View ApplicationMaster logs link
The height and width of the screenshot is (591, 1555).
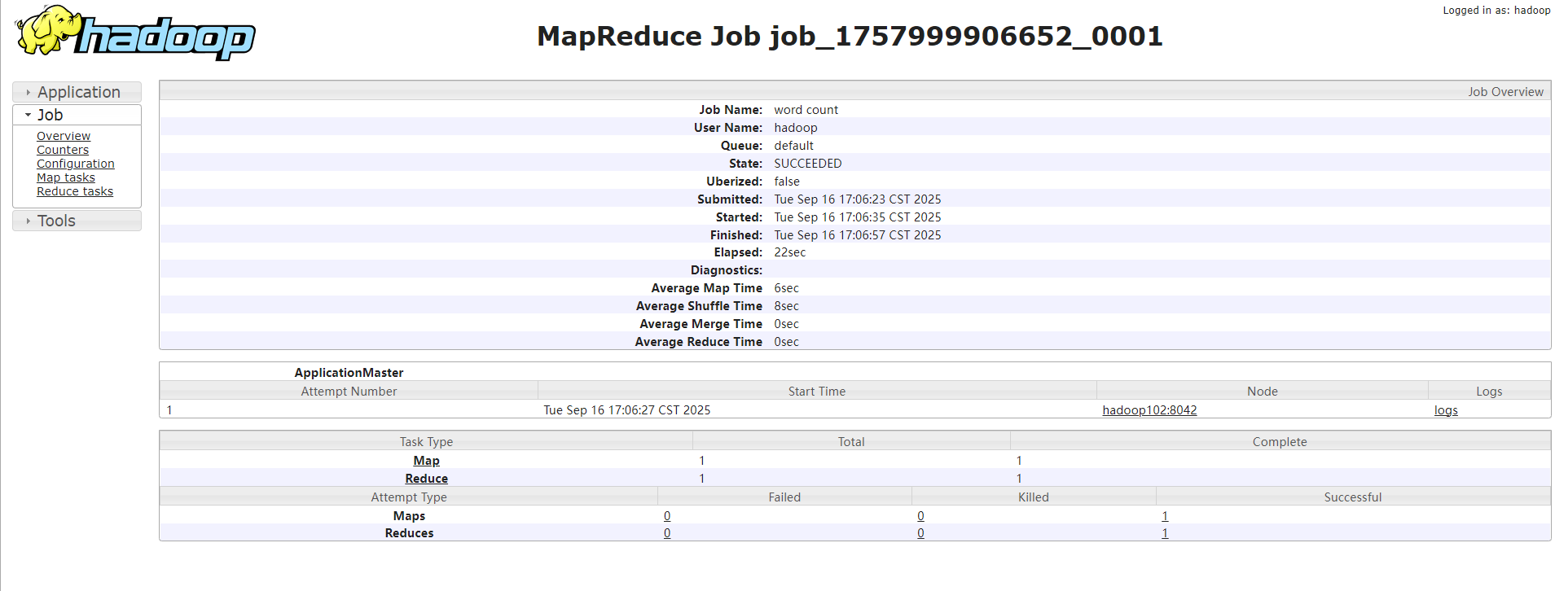click(1446, 410)
